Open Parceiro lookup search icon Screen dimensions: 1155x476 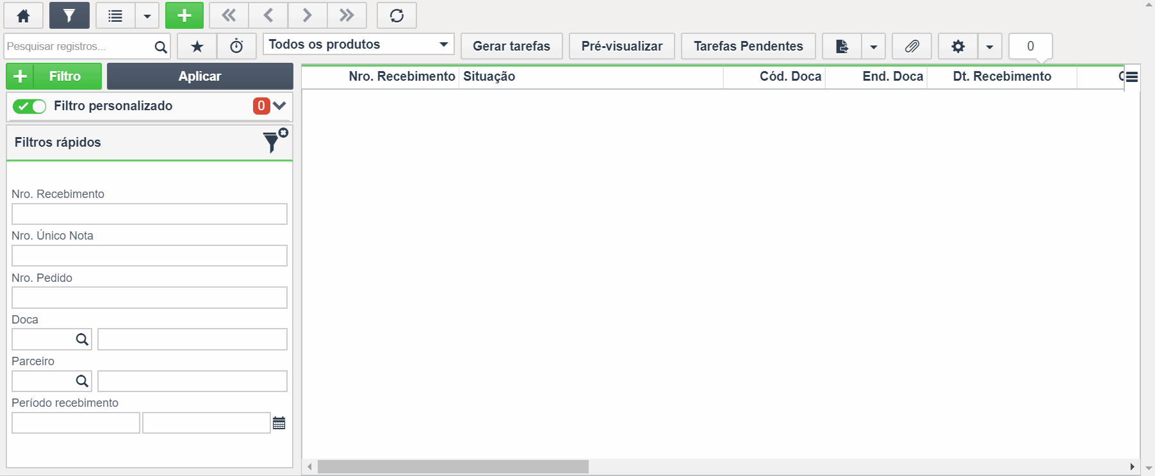tap(82, 381)
